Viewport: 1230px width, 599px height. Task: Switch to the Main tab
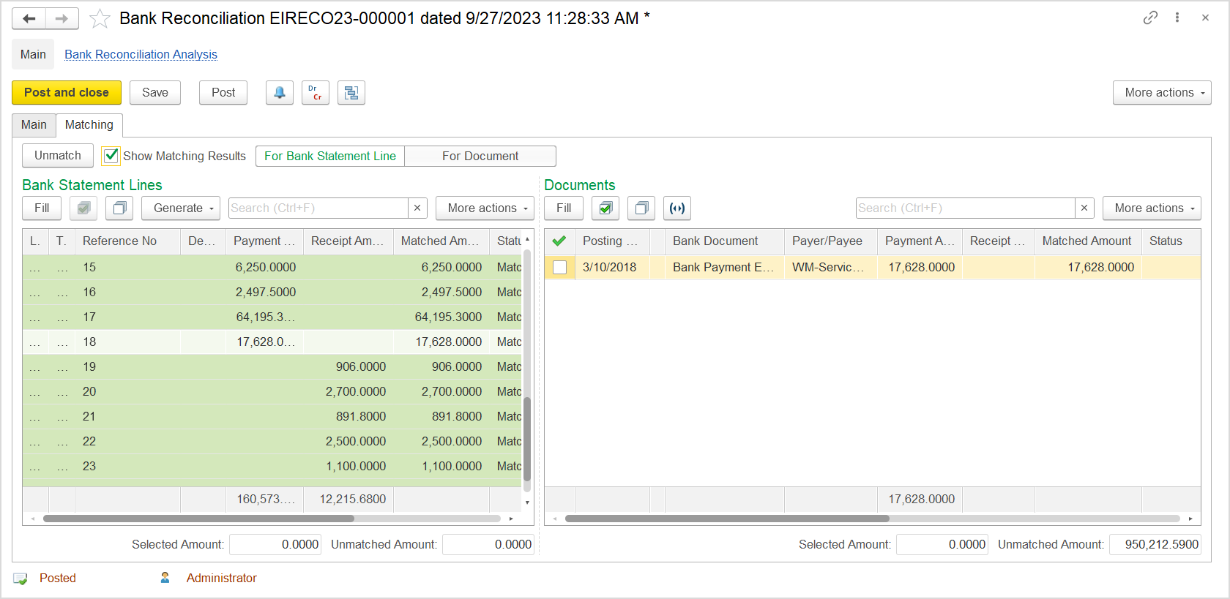click(34, 125)
